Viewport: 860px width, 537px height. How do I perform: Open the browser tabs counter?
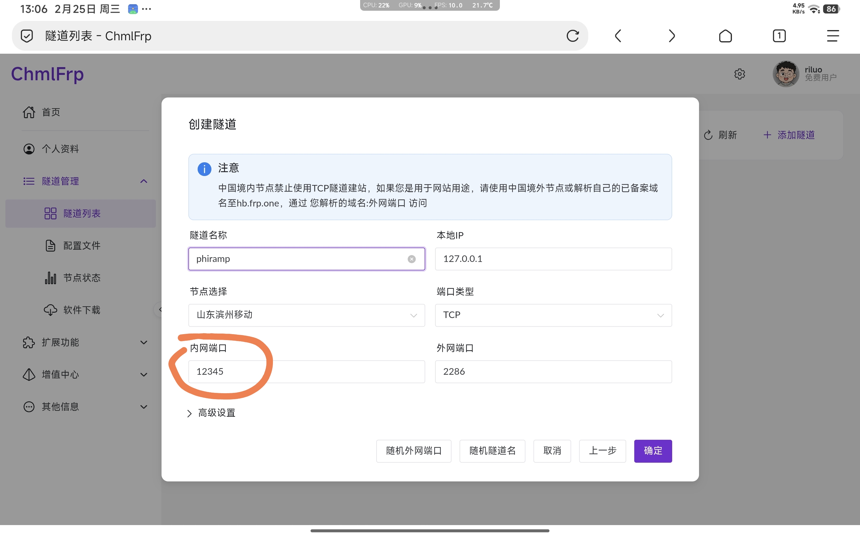779,36
